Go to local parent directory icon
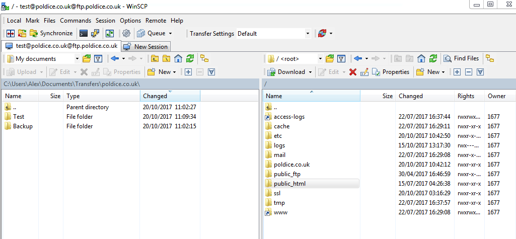The width and height of the screenshot is (516, 239). click(x=155, y=59)
